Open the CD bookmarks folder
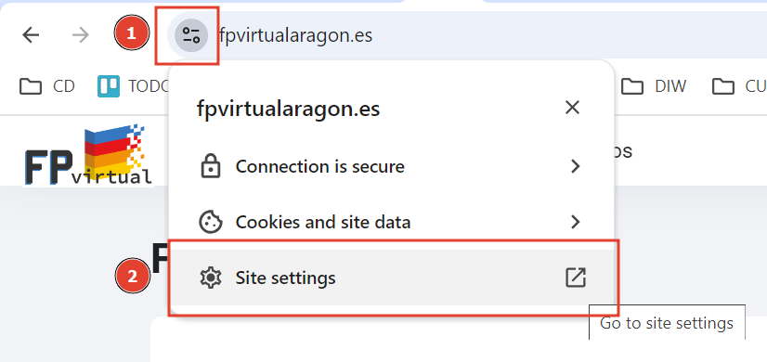 (47, 86)
